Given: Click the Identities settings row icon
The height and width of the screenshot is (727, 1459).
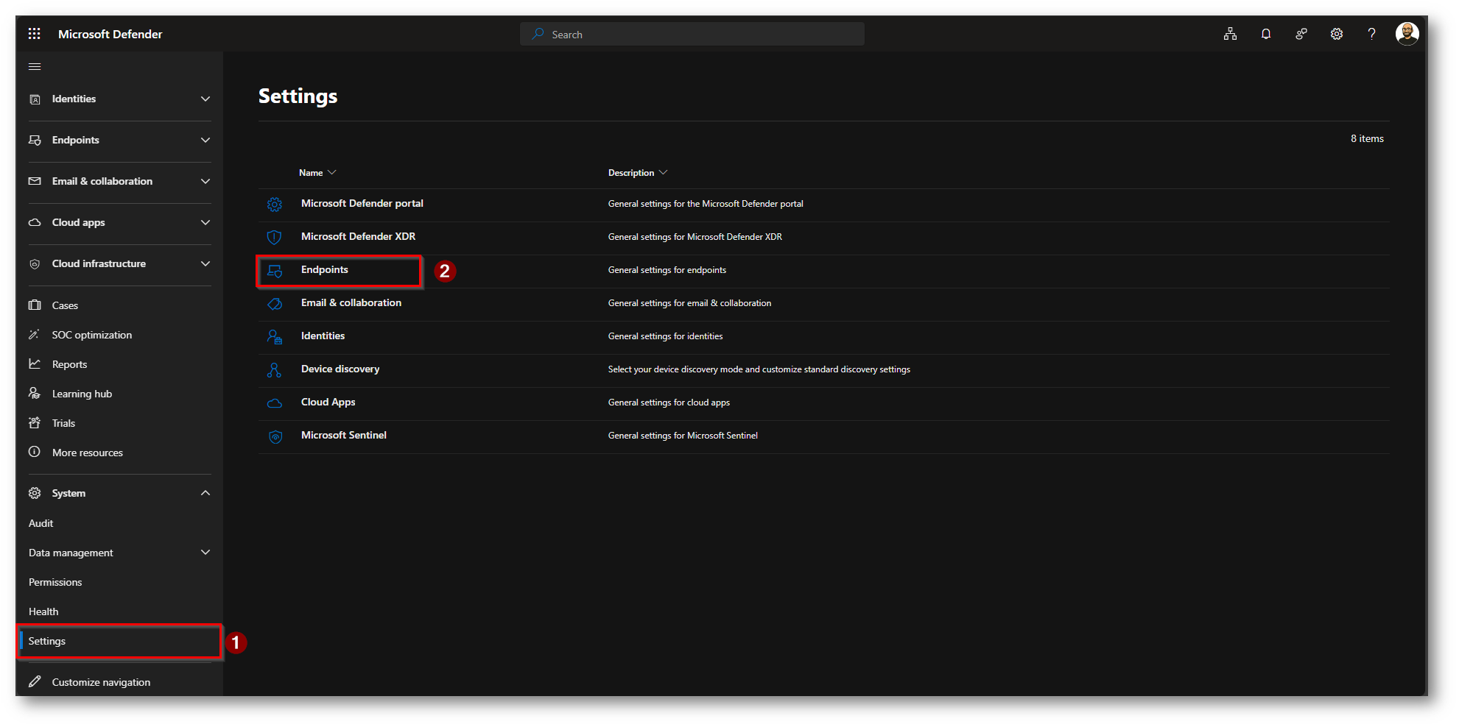Looking at the screenshot, I should click(275, 337).
